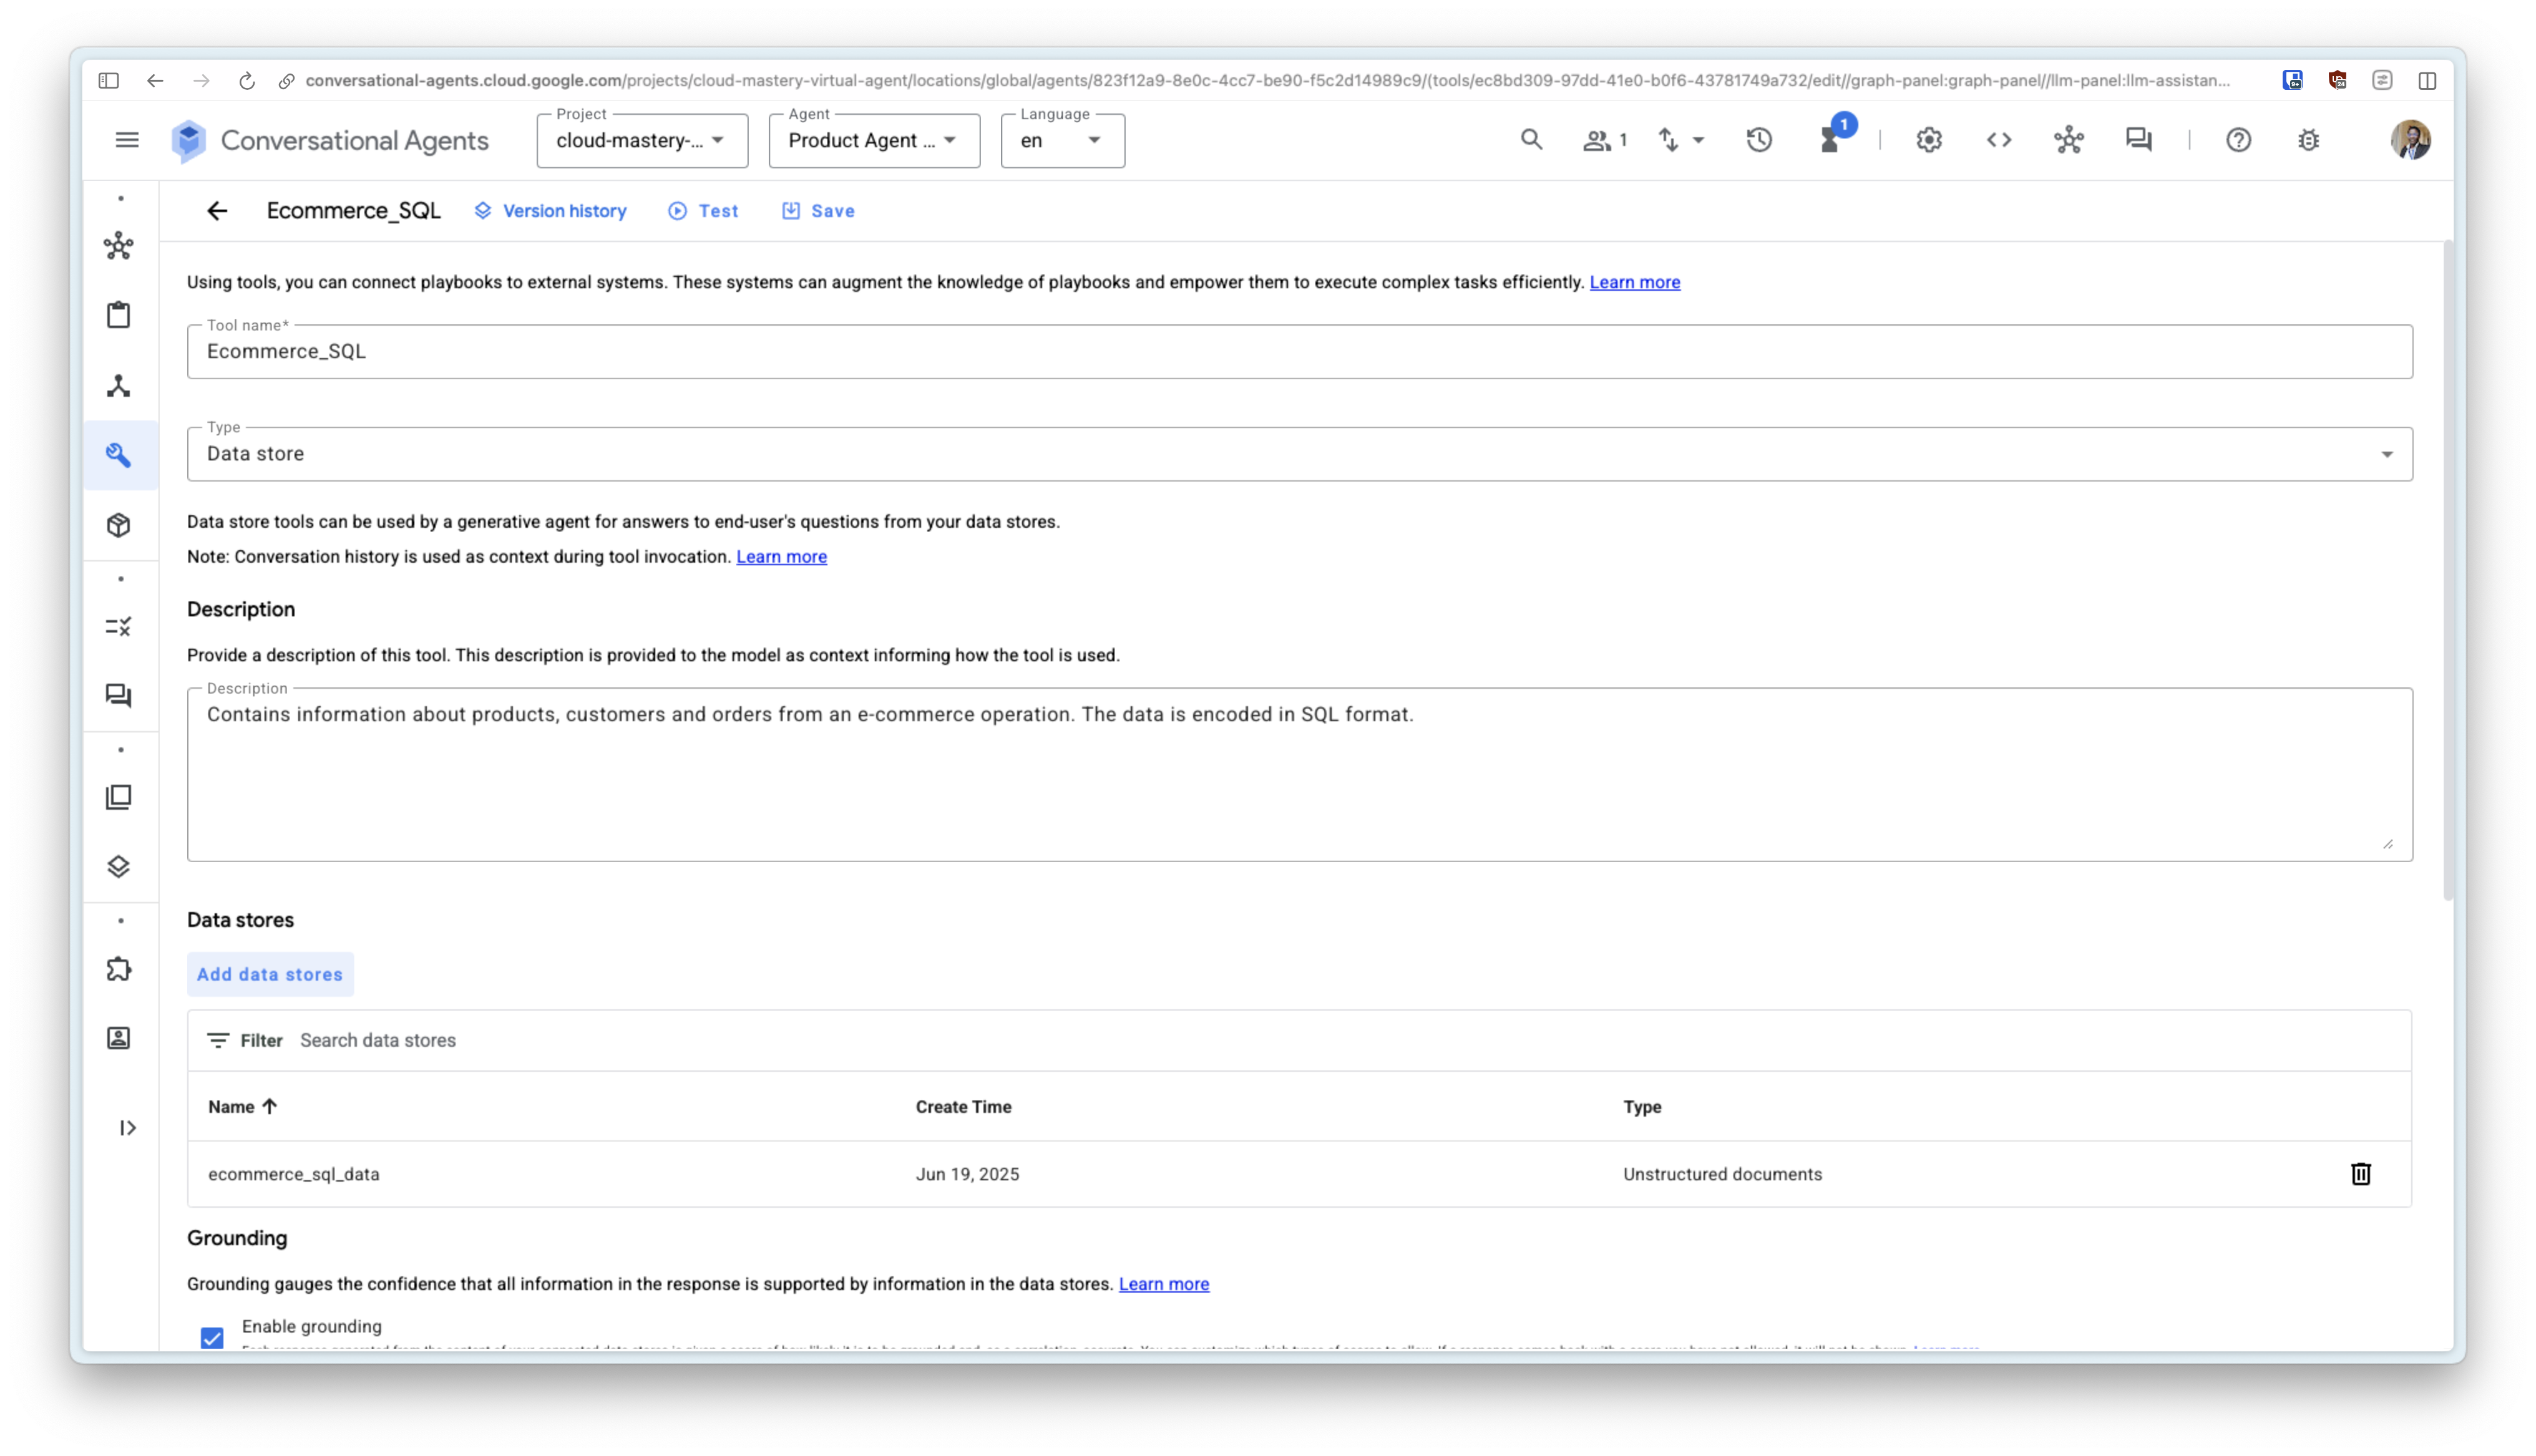Delete the ecommerce_sql_data data store

pyautogui.click(x=2360, y=1174)
